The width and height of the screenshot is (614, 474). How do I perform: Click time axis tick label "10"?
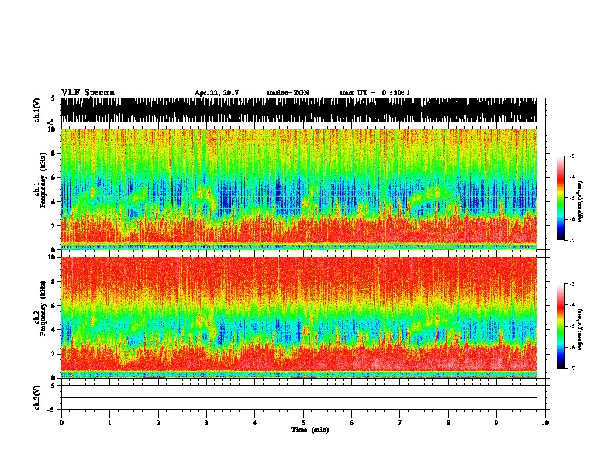coord(545,423)
